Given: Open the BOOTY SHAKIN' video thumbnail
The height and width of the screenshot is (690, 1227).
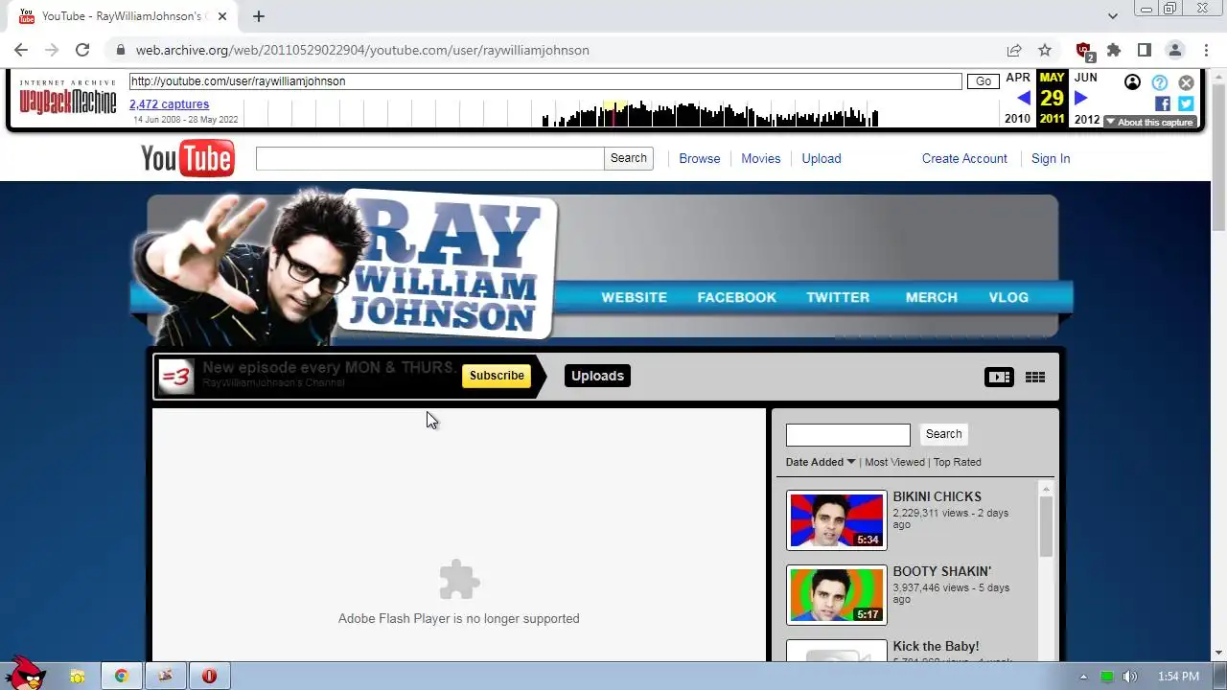Looking at the screenshot, I should (x=837, y=595).
